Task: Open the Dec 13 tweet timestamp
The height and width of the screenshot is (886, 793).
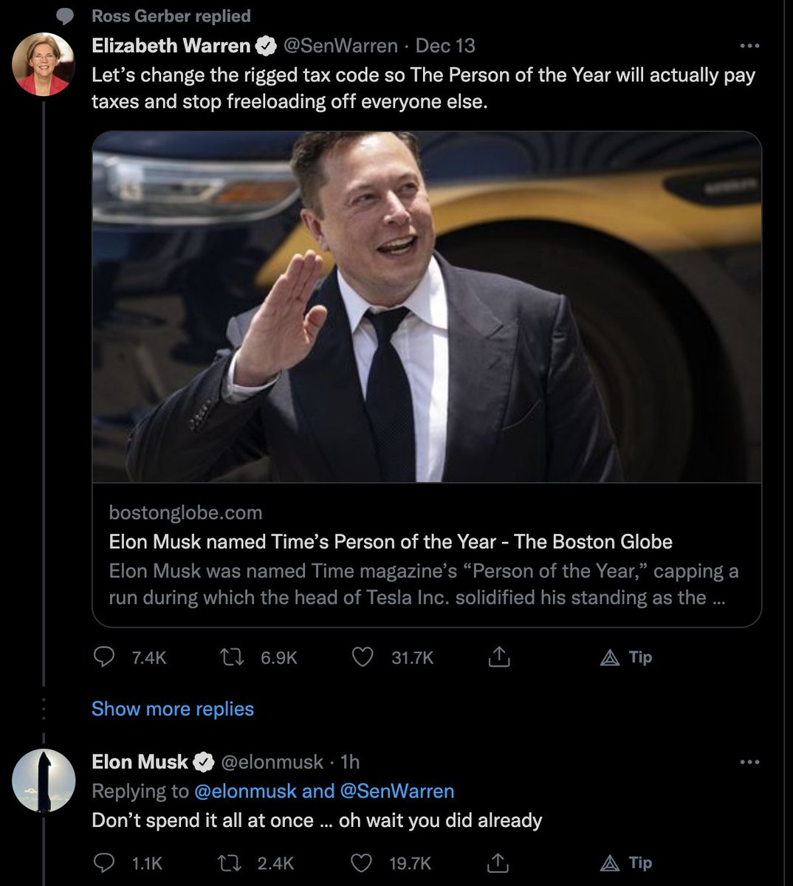Action: click(445, 46)
